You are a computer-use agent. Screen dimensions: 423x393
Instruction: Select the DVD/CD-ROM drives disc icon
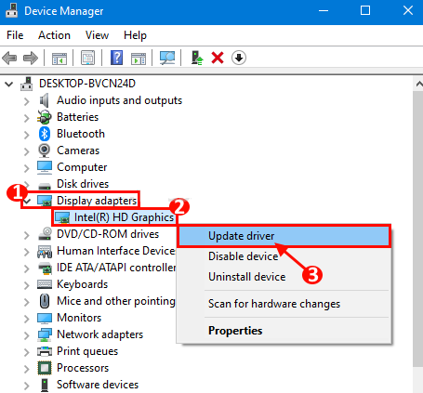pos(45,234)
